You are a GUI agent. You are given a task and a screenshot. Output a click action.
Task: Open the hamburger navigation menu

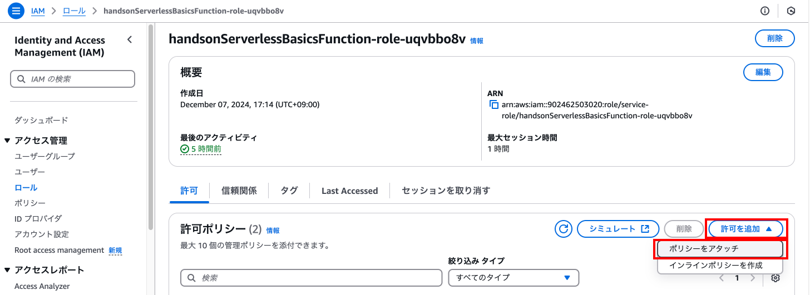[x=16, y=11]
